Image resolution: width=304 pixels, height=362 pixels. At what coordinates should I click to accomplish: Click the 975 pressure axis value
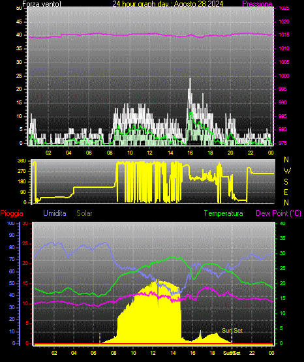click(x=282, y=143)
